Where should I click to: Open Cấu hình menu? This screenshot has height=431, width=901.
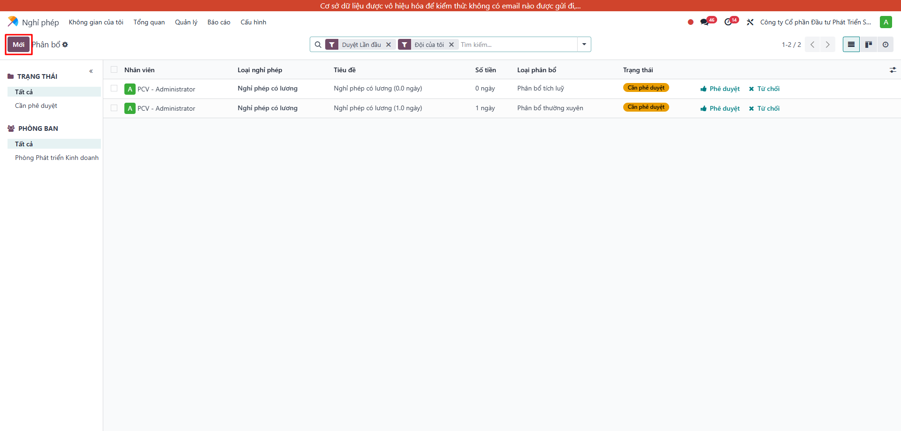[x=253, y=22]
